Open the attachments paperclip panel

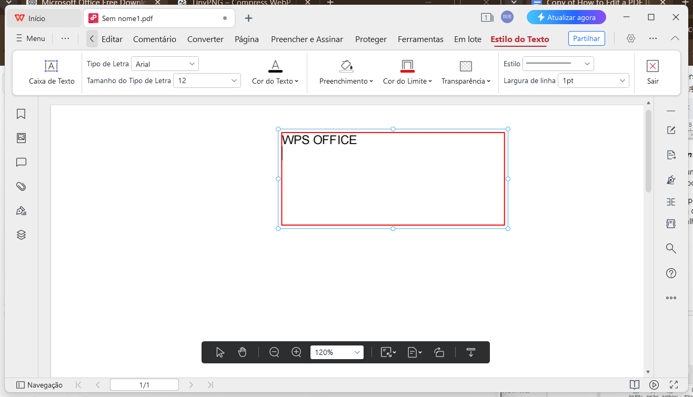21,186
